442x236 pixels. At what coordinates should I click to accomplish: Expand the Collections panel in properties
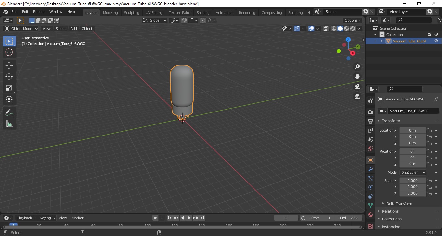point(392,219)
